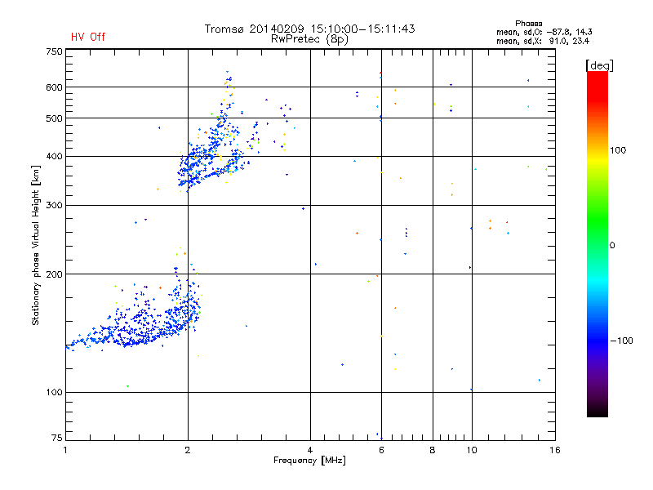The height and width of the screenshot is (490, 653).
Task: Click the '750' y-axis tick label
Action: (x=54, y=51)
